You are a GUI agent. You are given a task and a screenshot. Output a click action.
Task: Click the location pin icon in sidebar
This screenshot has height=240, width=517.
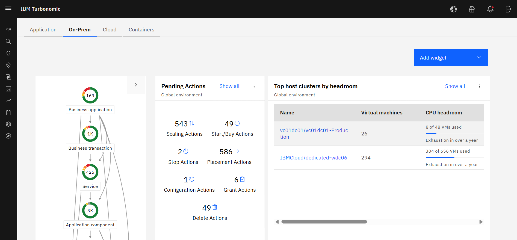click(x=8, y=65)
